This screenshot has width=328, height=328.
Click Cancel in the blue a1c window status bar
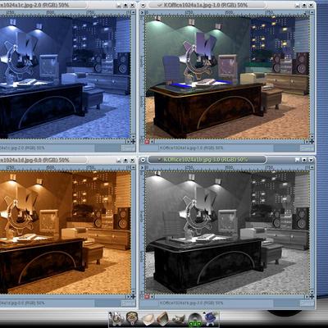tap(128, 148)
